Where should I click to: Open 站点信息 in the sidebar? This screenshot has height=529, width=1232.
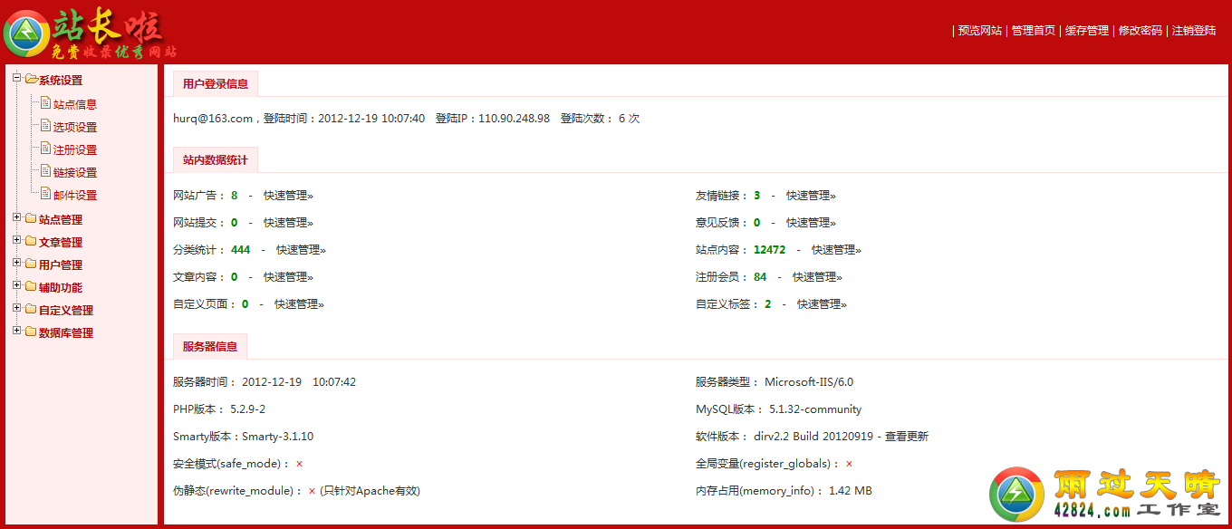(x=75, y=104)
